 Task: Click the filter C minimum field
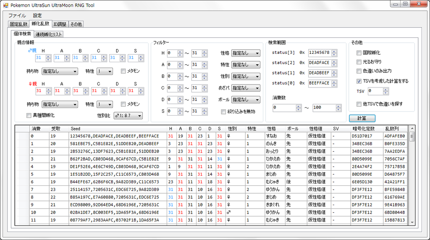tap(172, 88)
